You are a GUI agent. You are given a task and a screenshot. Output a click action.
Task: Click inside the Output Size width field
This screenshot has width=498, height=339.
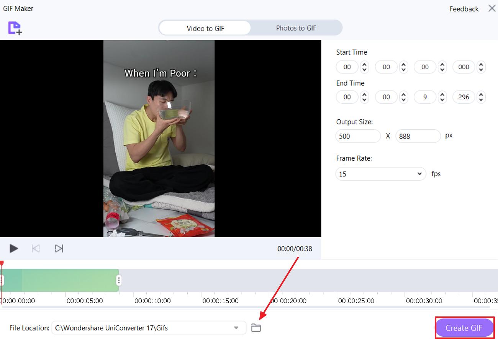point(358,136)
